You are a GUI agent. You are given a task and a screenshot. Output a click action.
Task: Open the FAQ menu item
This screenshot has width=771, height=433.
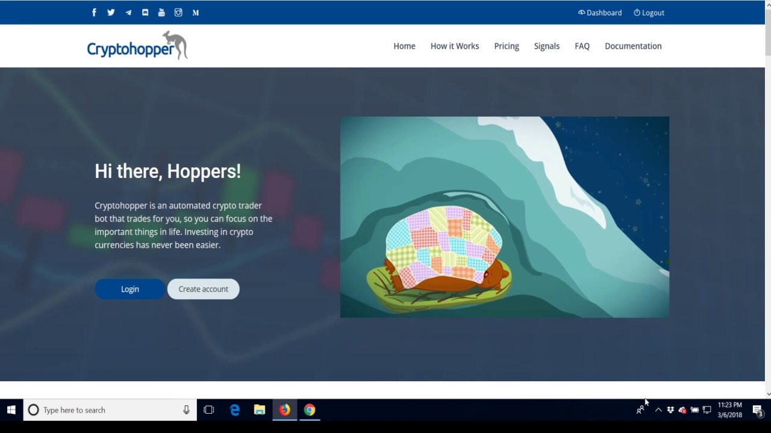pos(582,46)
